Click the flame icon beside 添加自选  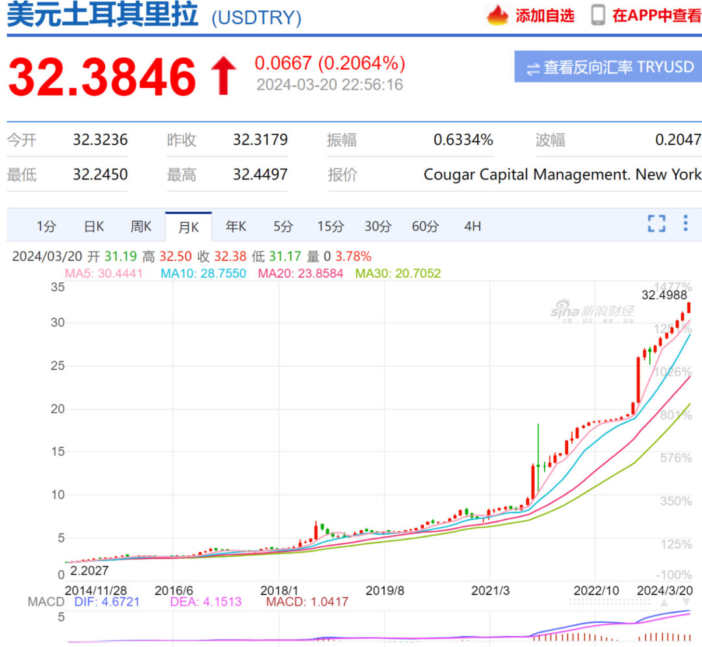pos(497,15)
